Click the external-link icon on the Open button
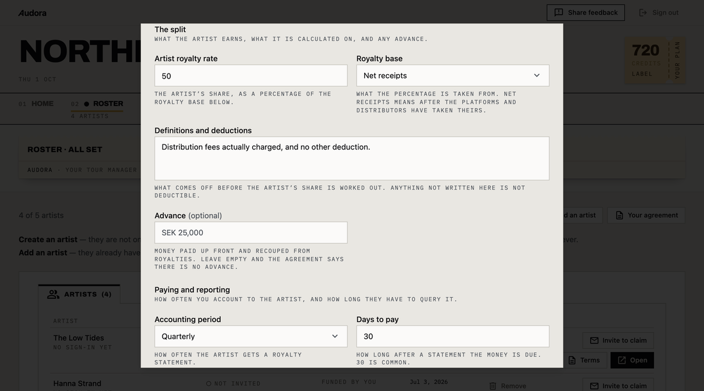The image size is (704, 391). pos(621,360)
